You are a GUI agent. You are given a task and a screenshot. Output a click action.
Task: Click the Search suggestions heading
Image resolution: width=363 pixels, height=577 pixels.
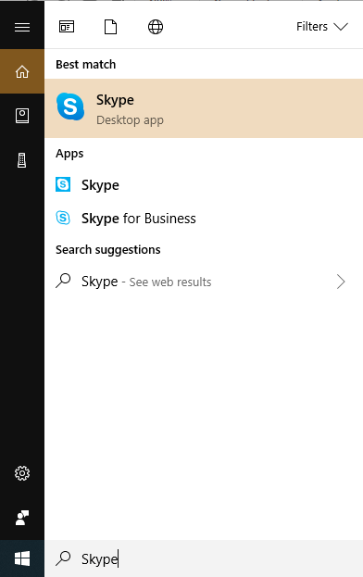click(x=108, y=250)
